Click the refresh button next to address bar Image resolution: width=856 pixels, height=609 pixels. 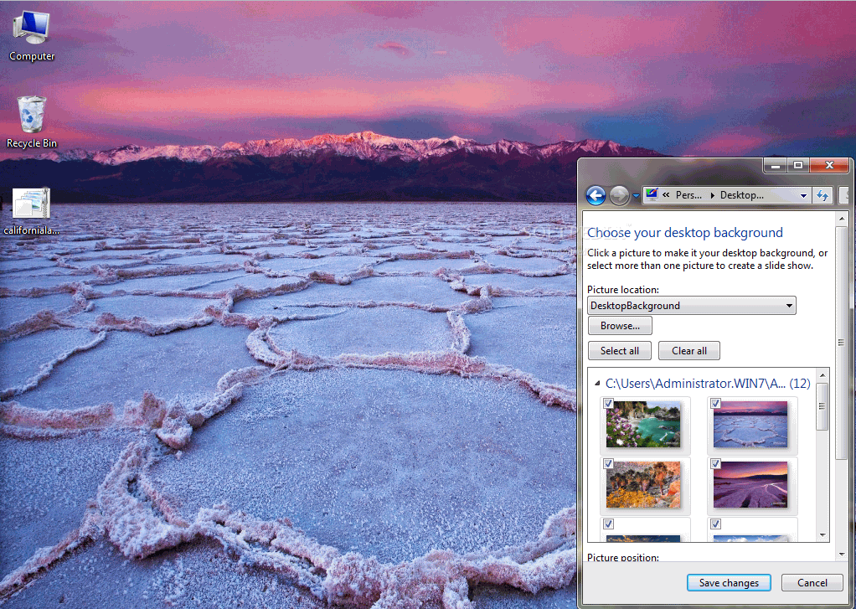pos(822,195)
